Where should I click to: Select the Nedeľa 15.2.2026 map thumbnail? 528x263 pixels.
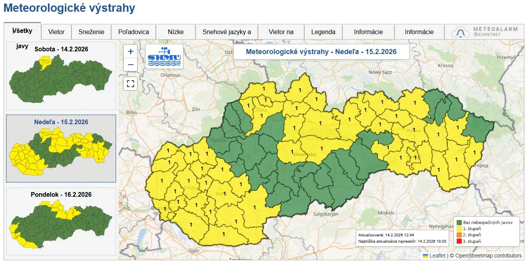pyautogui.click(x=61, y=149)
